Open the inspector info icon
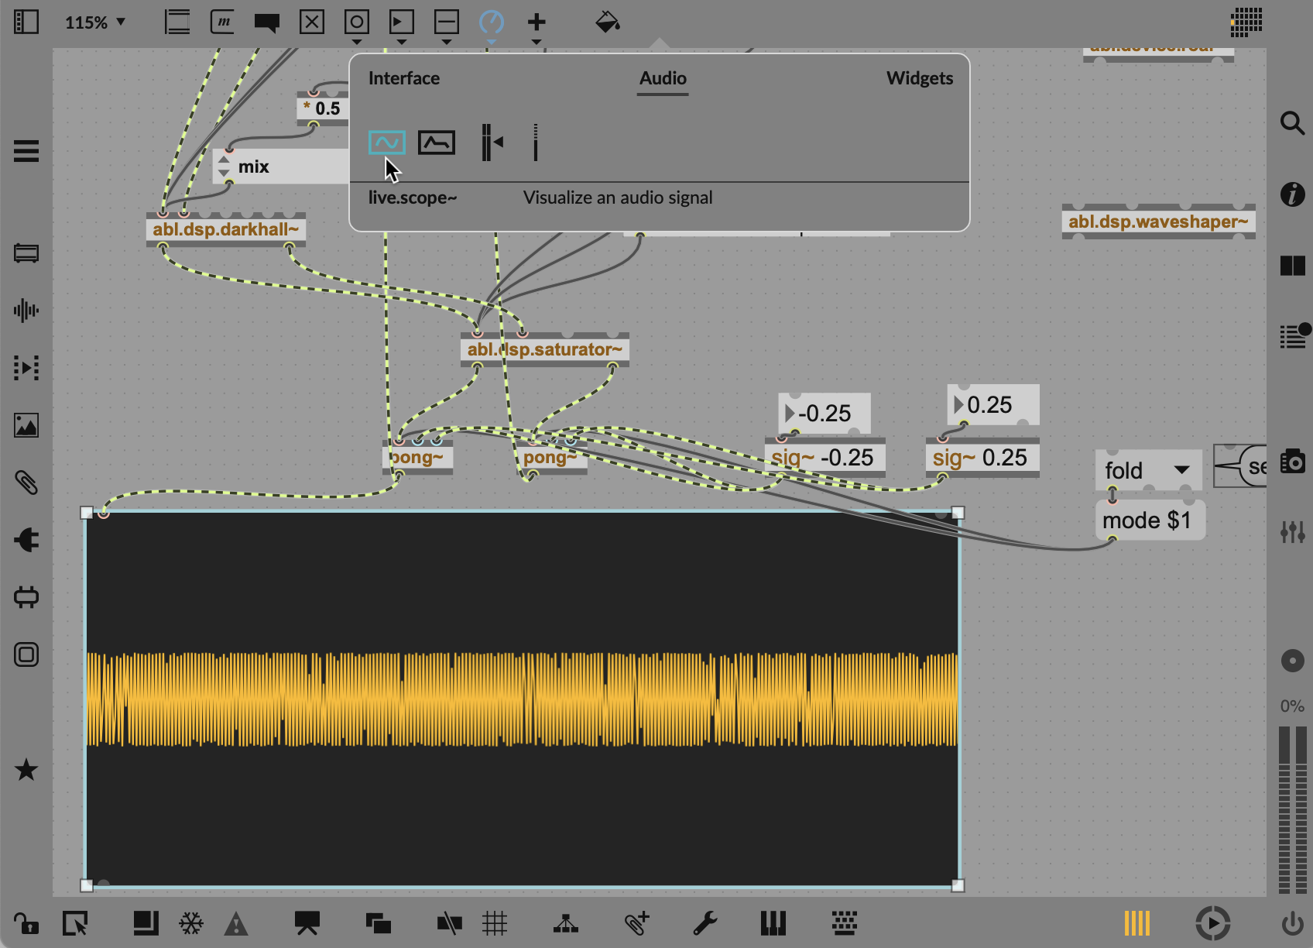1313x948 pixels. coord(1292,194)
